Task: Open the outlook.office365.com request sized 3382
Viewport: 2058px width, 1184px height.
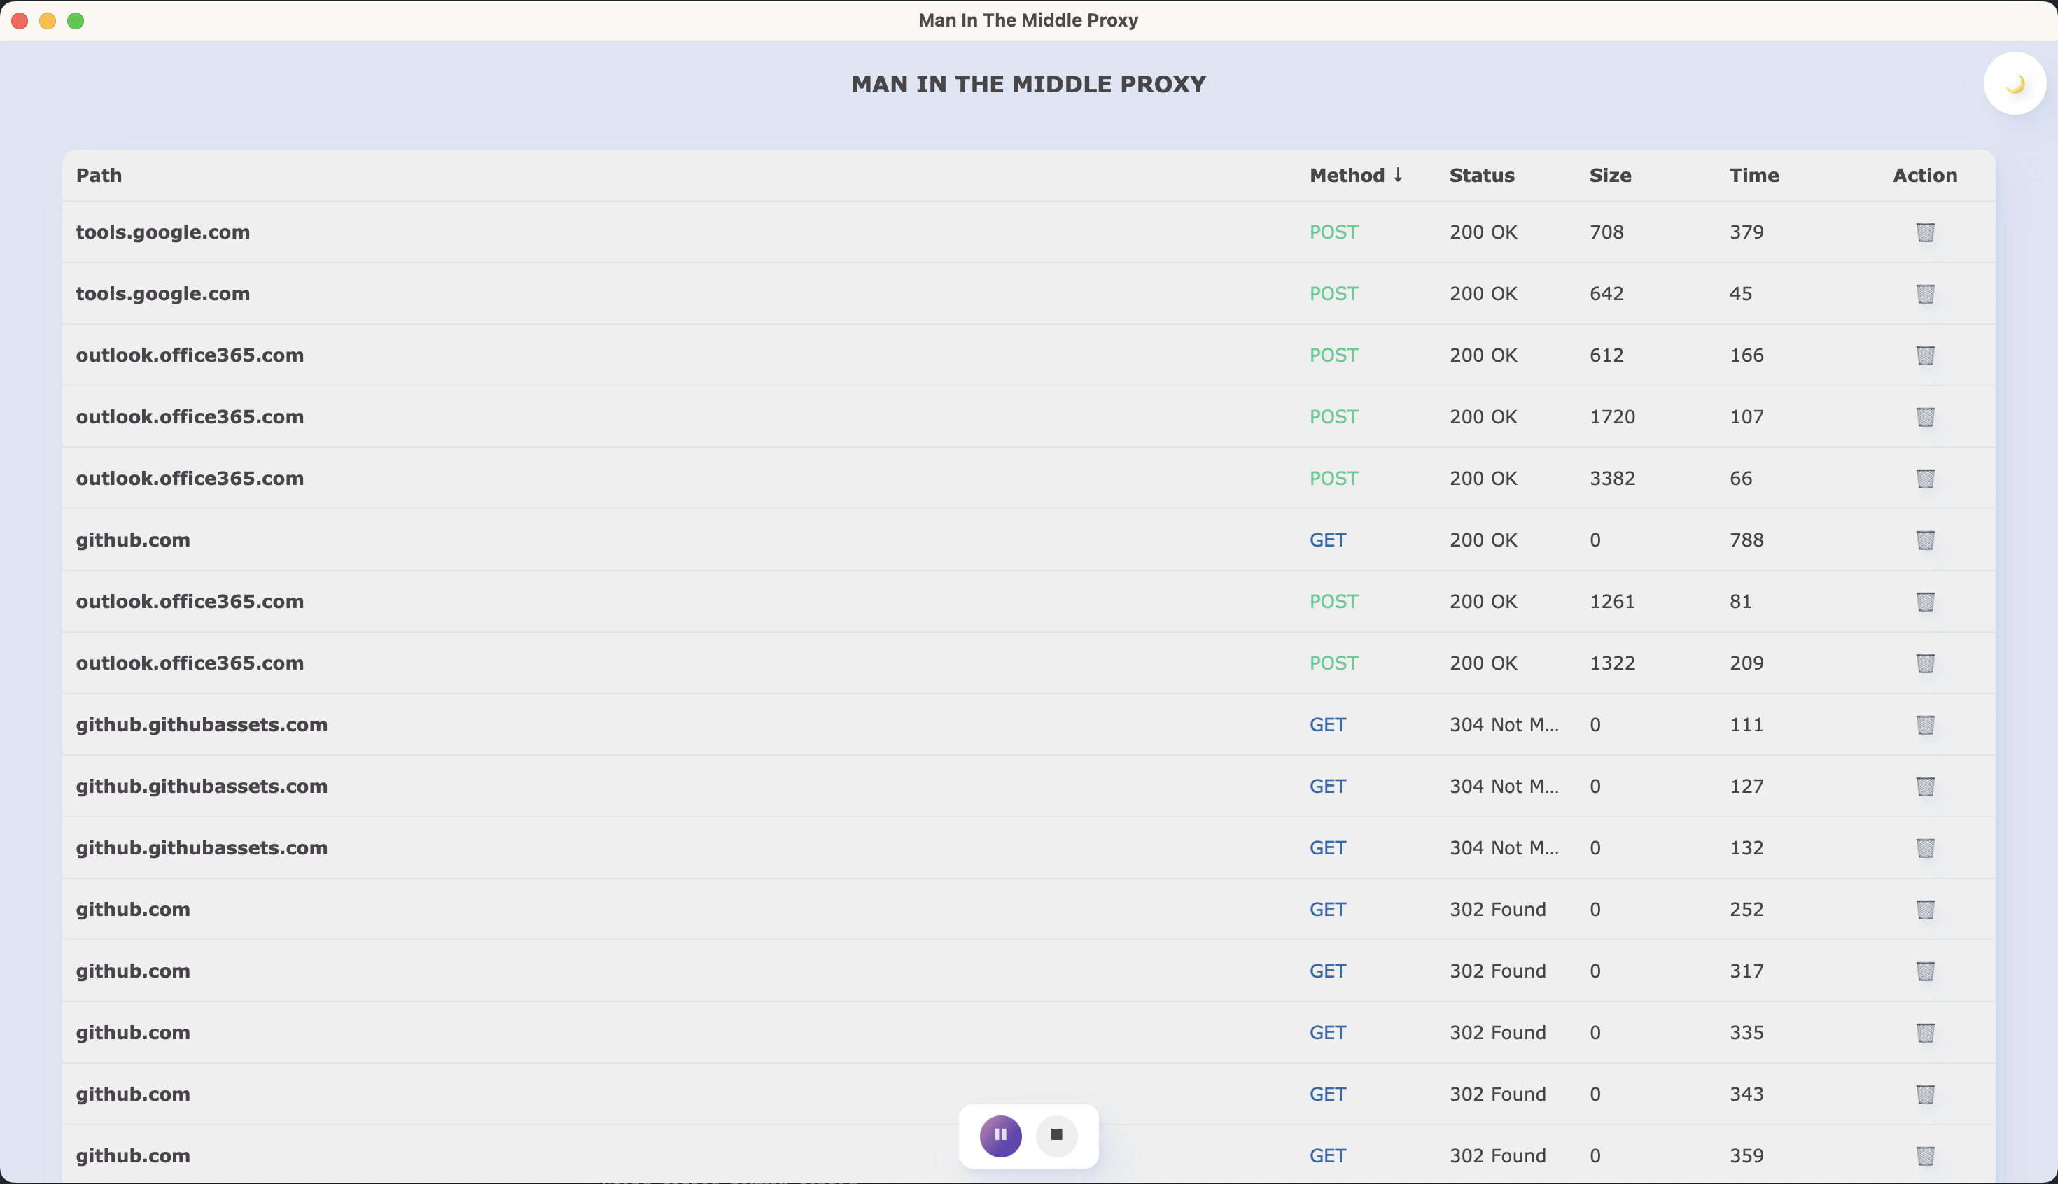Action: (x=190, y=478)
